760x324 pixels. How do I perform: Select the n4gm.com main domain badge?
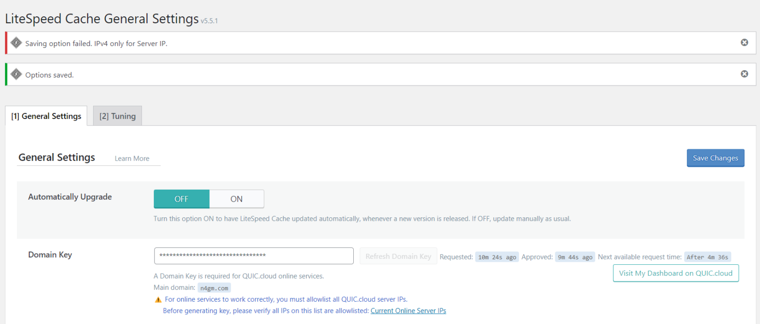tap(214, 287)
